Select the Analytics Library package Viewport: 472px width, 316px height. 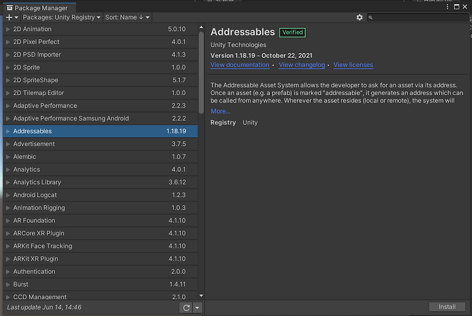[x=100, y=182]
